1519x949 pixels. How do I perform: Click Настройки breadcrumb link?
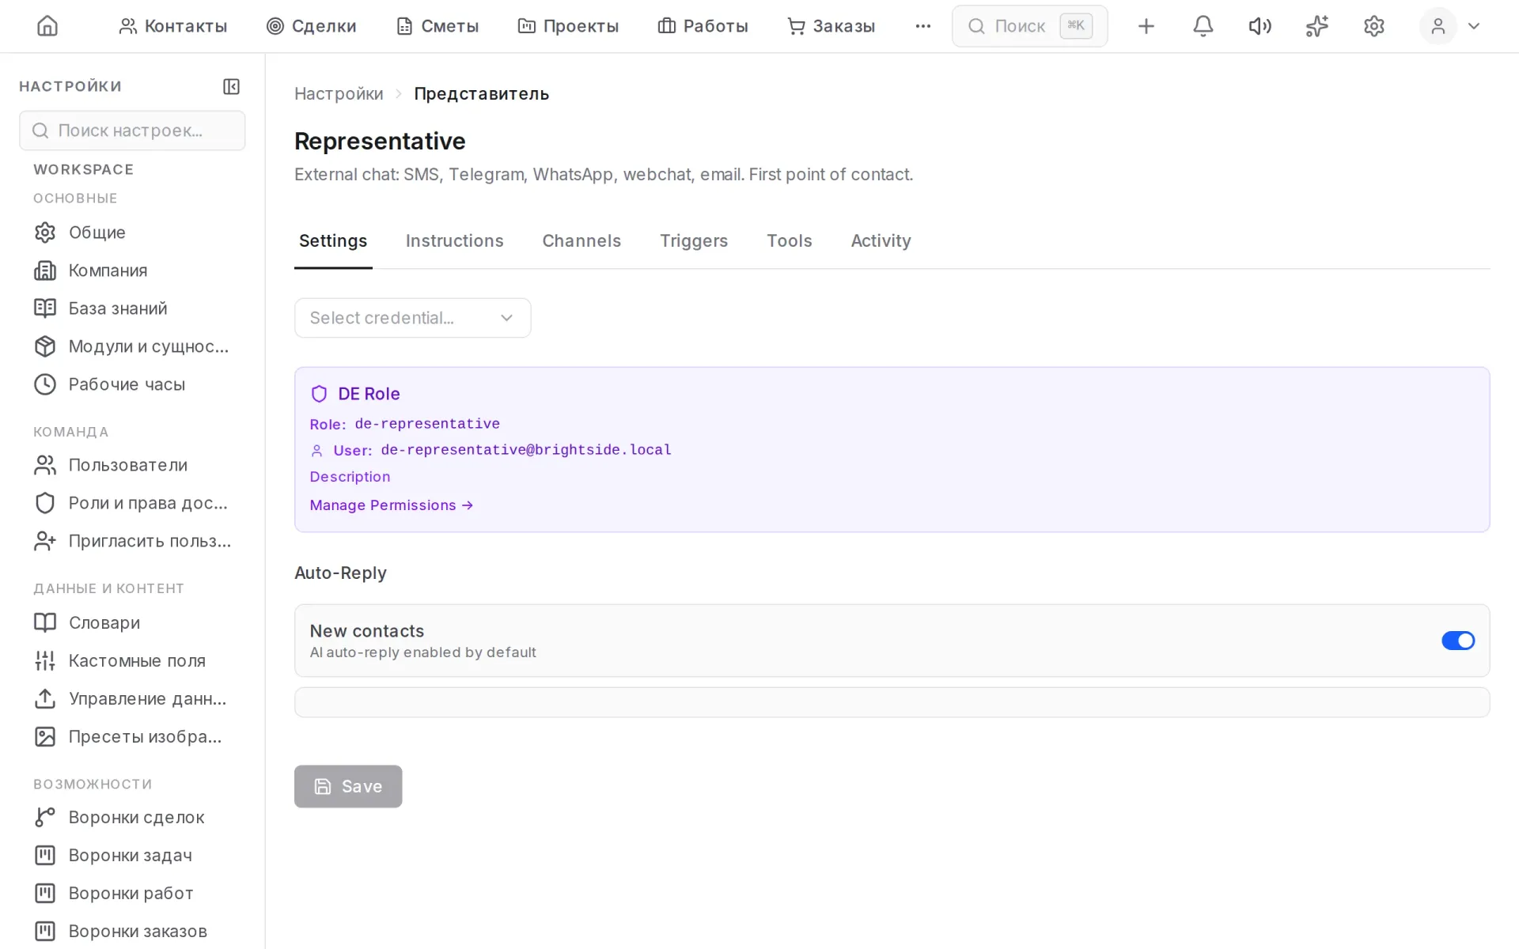click(339, 93)
